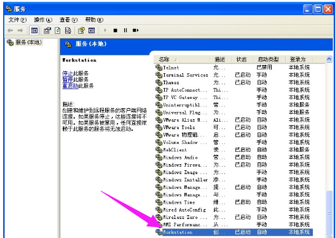
Task: Click the 重启动 link to restart service
Action: (70, 85)
